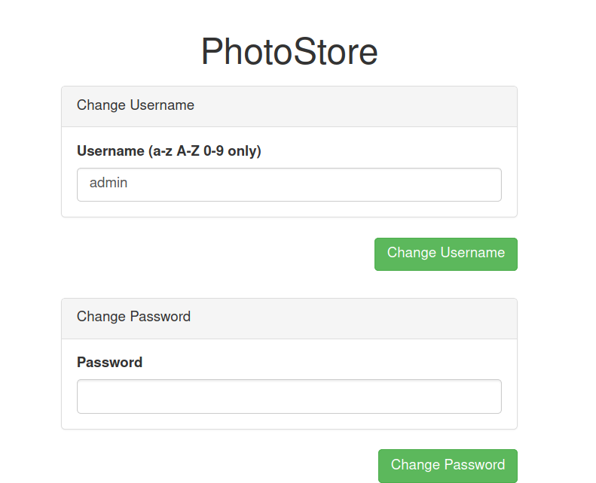Activate the username field via its label
The image size is (596, 483).
[x=169, y=151]
